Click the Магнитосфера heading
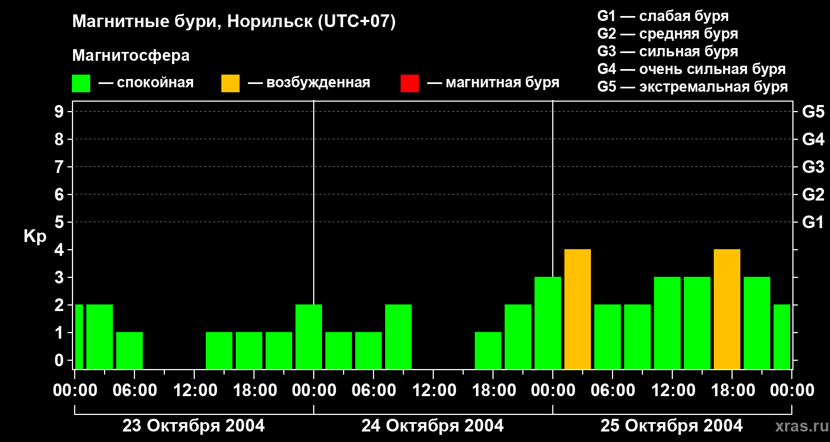The height and width of the screenshot is (442, 830). point(131,56)
